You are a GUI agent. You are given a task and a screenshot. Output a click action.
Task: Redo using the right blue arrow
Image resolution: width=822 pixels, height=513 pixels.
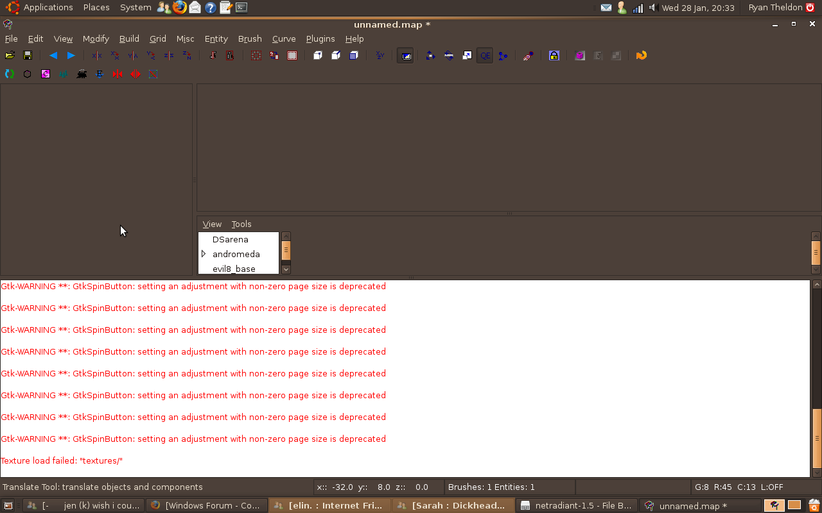(x=71, y=56)
